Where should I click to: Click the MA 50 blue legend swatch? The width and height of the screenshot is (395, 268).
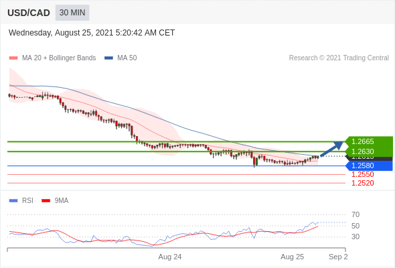(108, 58)
